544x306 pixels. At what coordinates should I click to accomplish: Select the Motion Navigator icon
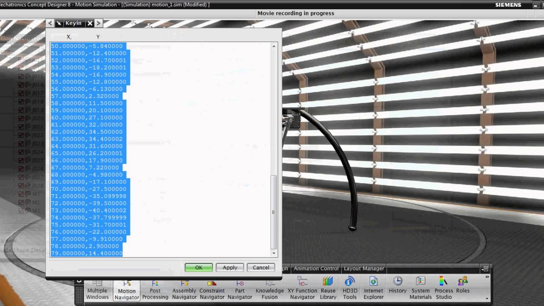127,290
